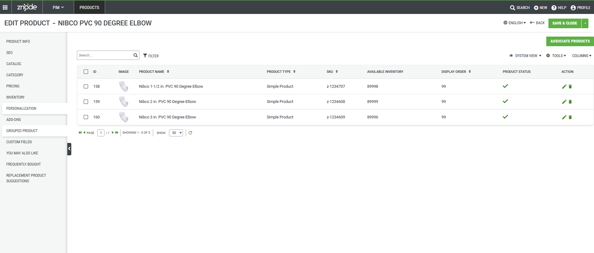Sort by Display Order column arrows
Viewport: 594px width, 253px height.
(470, 72)
